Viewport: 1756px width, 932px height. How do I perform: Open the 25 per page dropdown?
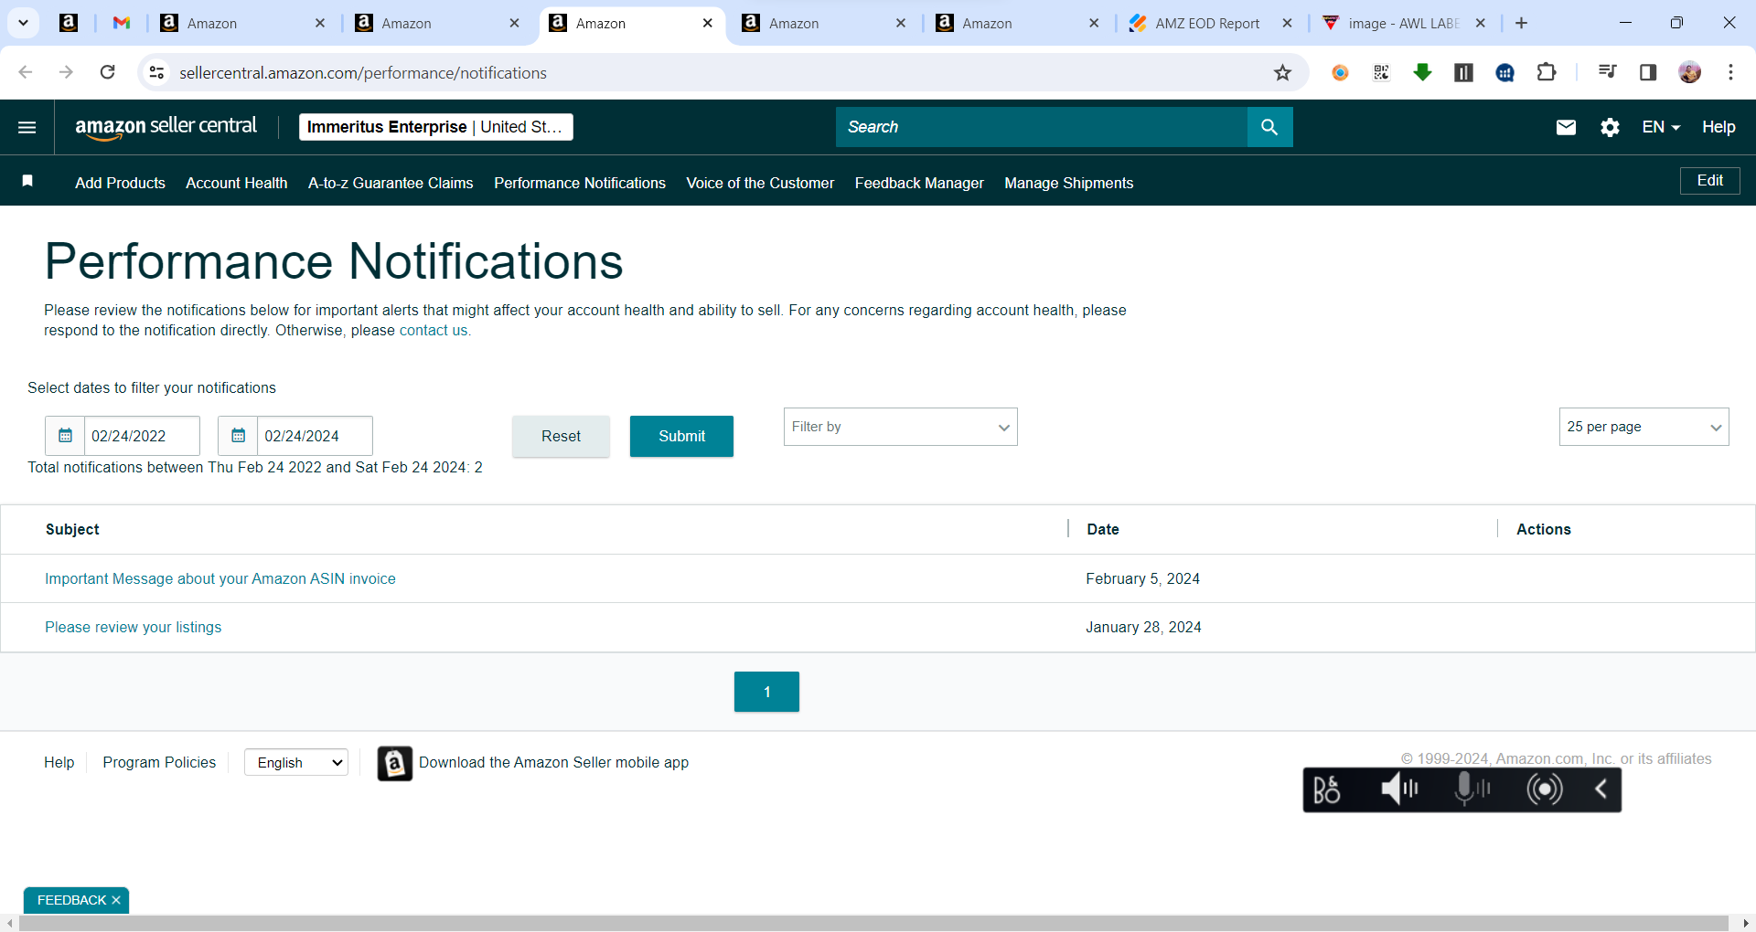pos(1644,427)
